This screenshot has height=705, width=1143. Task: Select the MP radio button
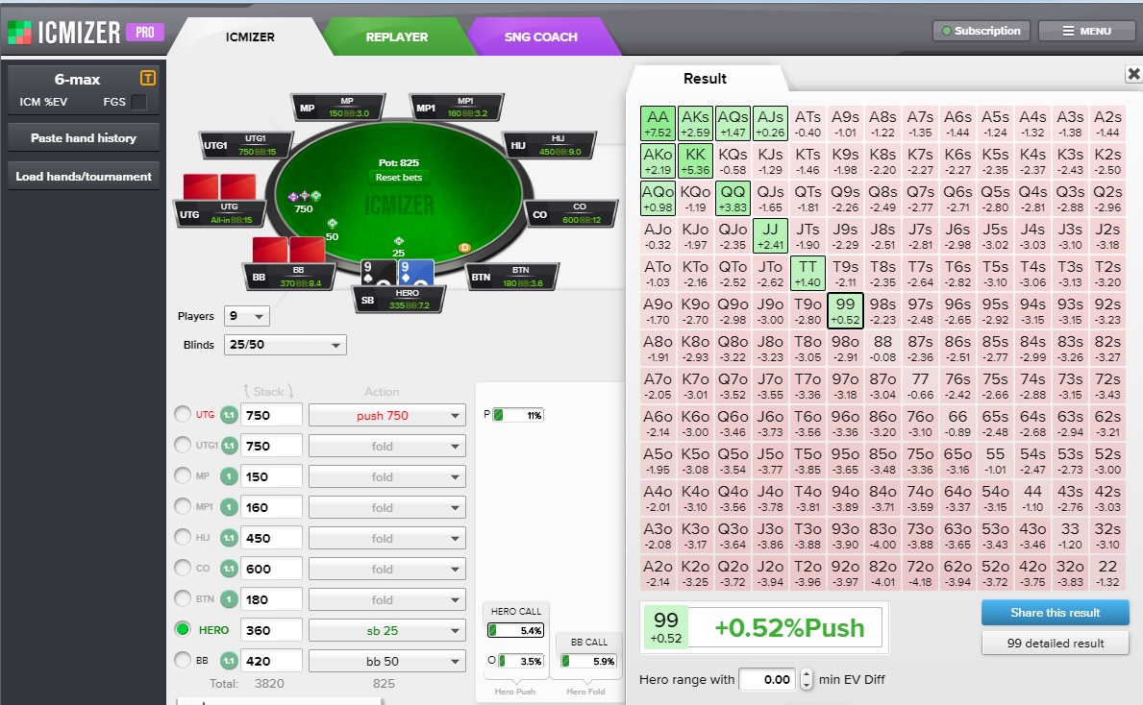183,475
